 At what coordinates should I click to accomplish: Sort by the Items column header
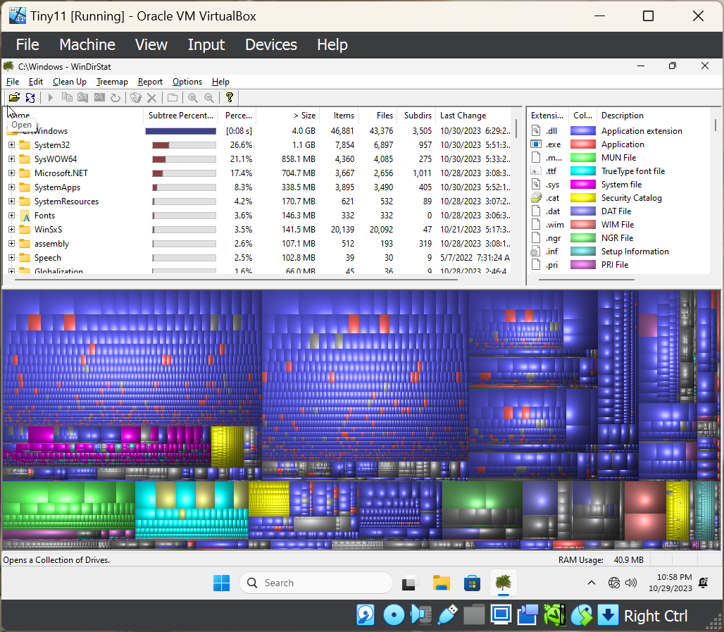[339, 116]
